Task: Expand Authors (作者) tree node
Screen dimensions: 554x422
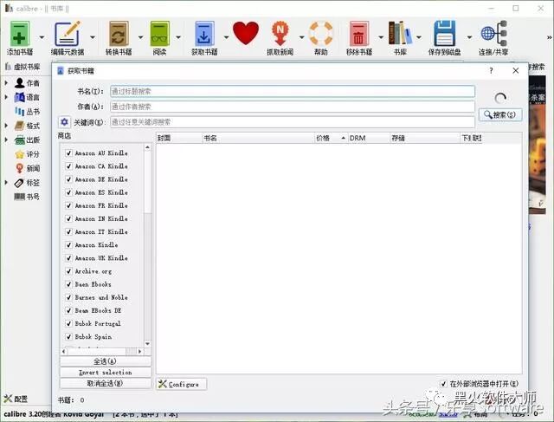Action: (6, 83)
